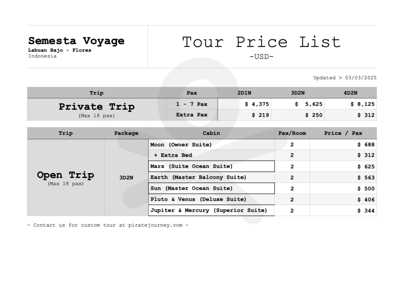
Task: Click the 4D2N column header
Action: pyautogui.click(x=350, y=93)
